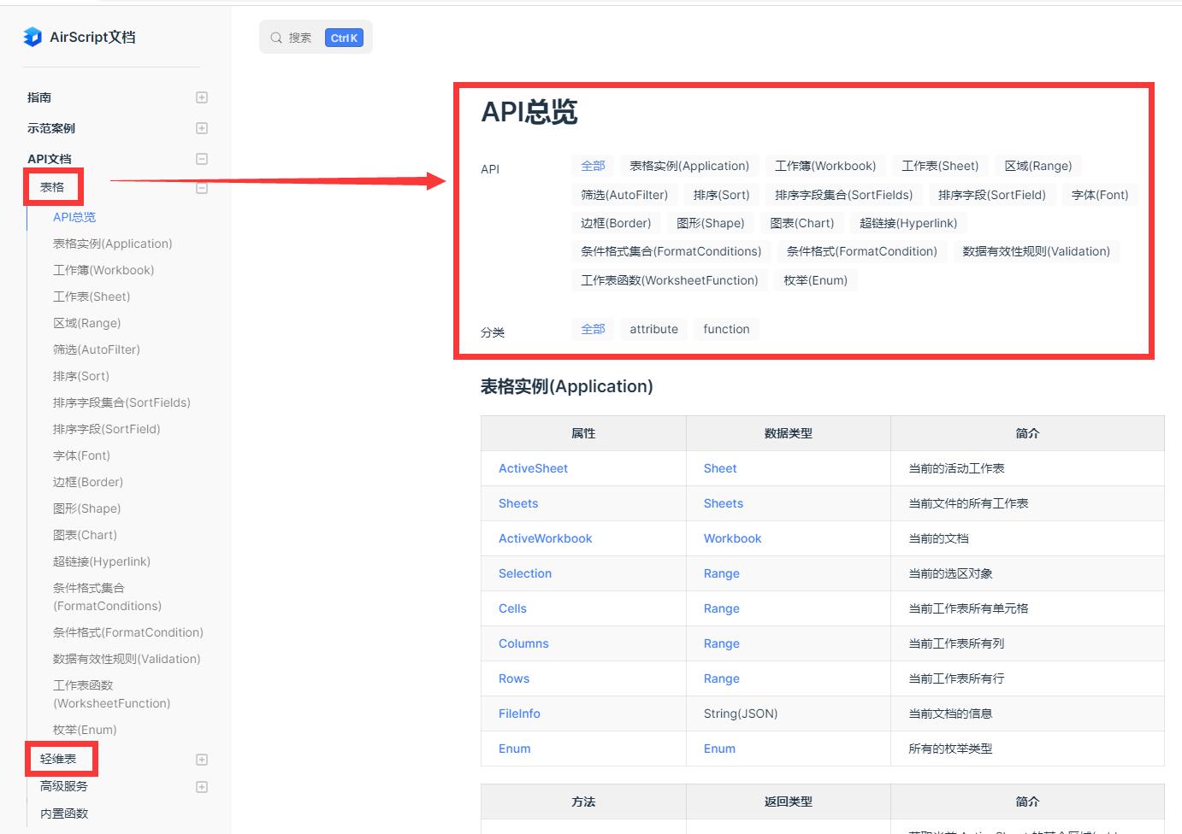The width and height of the screenshot is (1182, 834).
Task: Open the search box
Action: click(316, 38)
